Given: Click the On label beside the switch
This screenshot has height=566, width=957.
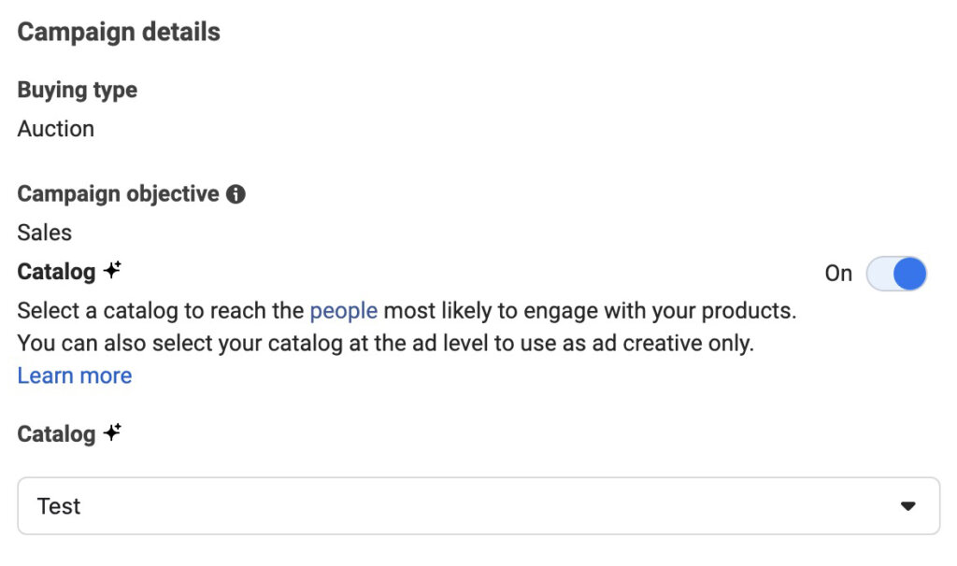Looking at the screenshot, I should pos(838,273).
